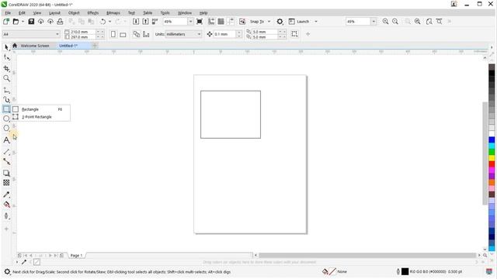Toggle snapping off icon
The image size is (497, 279).
pyautogui.click(x=242, y=22)
